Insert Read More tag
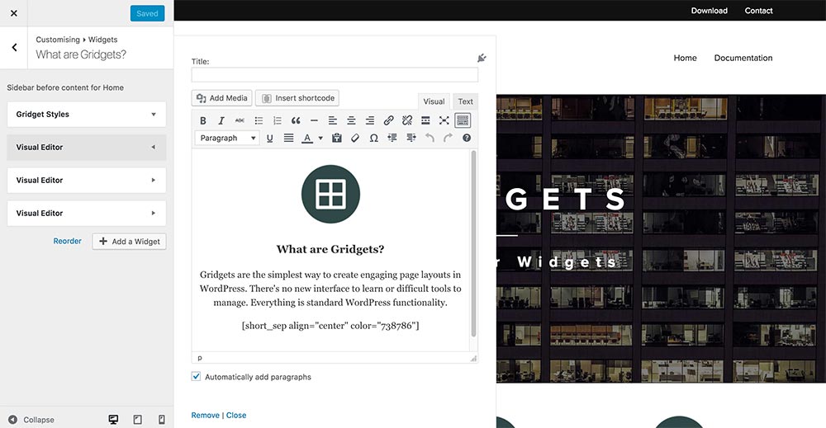The image size is (826, 428). click(425, 120)
